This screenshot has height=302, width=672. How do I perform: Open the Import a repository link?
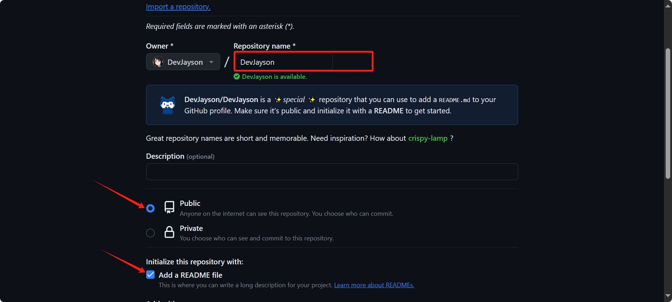tap(178, 7)
